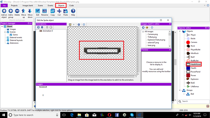
Task: Click the Images bank's editor help icon
Action: tap(152, 28)
